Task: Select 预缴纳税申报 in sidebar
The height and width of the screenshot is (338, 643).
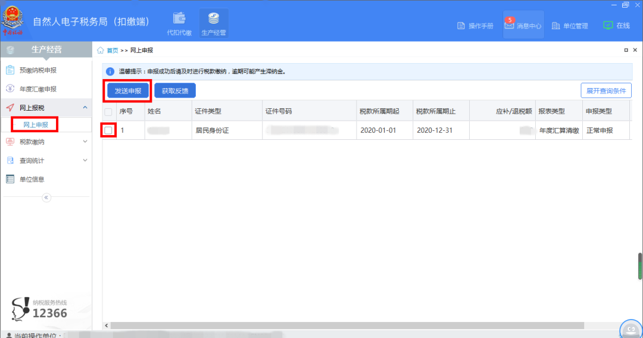Action: coord(46,70)
